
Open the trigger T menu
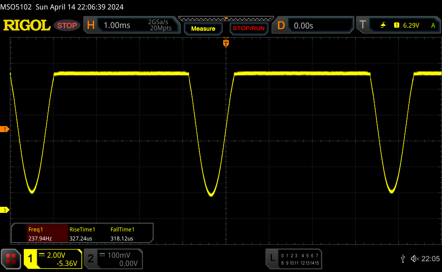tap(363, 25)
